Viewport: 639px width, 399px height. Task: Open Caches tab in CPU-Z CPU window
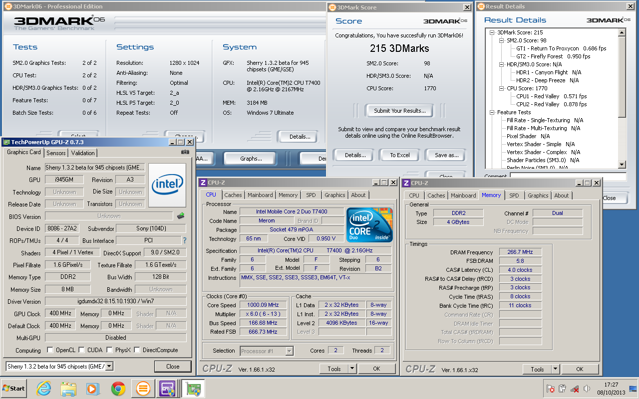pos(233,195)
